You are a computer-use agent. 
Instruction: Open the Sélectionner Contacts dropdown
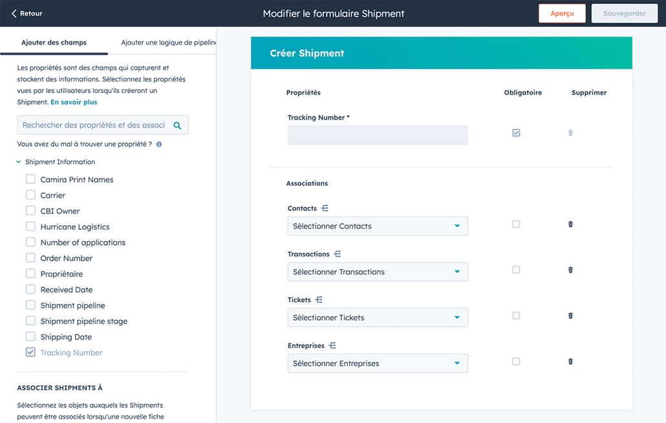click(377, 226)
